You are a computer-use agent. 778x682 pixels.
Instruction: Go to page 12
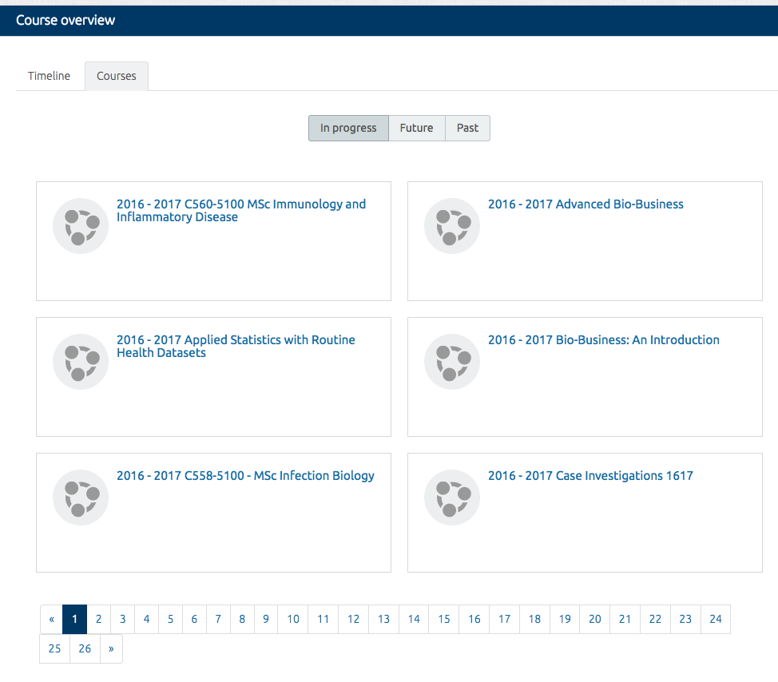[x=353, y=619]
